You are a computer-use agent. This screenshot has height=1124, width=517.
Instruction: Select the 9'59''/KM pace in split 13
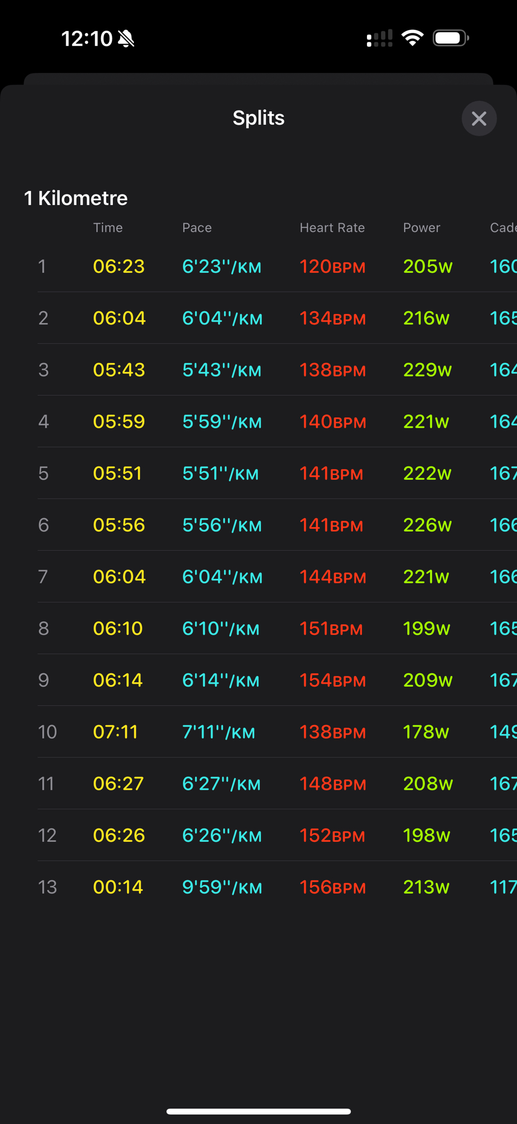(x=222, y=887)
